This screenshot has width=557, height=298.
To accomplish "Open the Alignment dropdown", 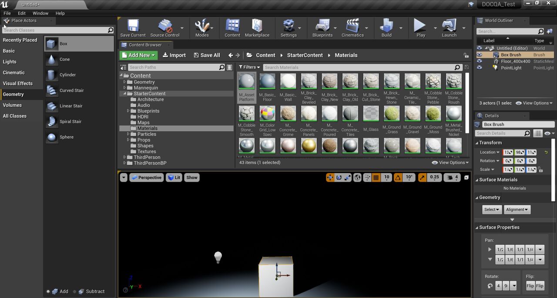I will point(517,209).
